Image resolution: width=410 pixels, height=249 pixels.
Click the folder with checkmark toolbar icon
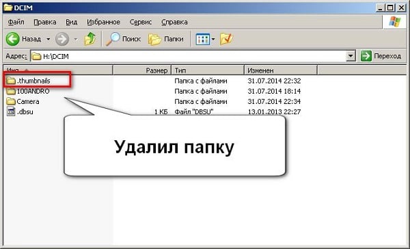pyautogui.click(x=226, y=39)
